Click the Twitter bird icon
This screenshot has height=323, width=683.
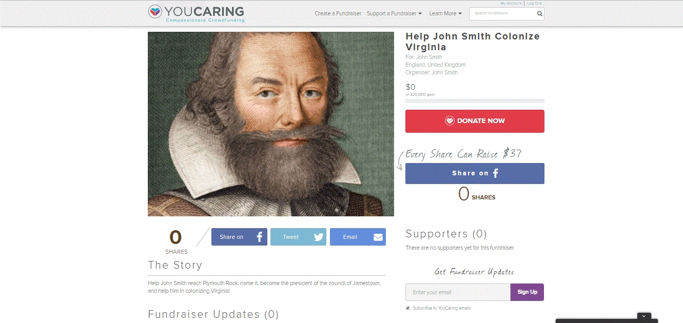pos(319,237)
